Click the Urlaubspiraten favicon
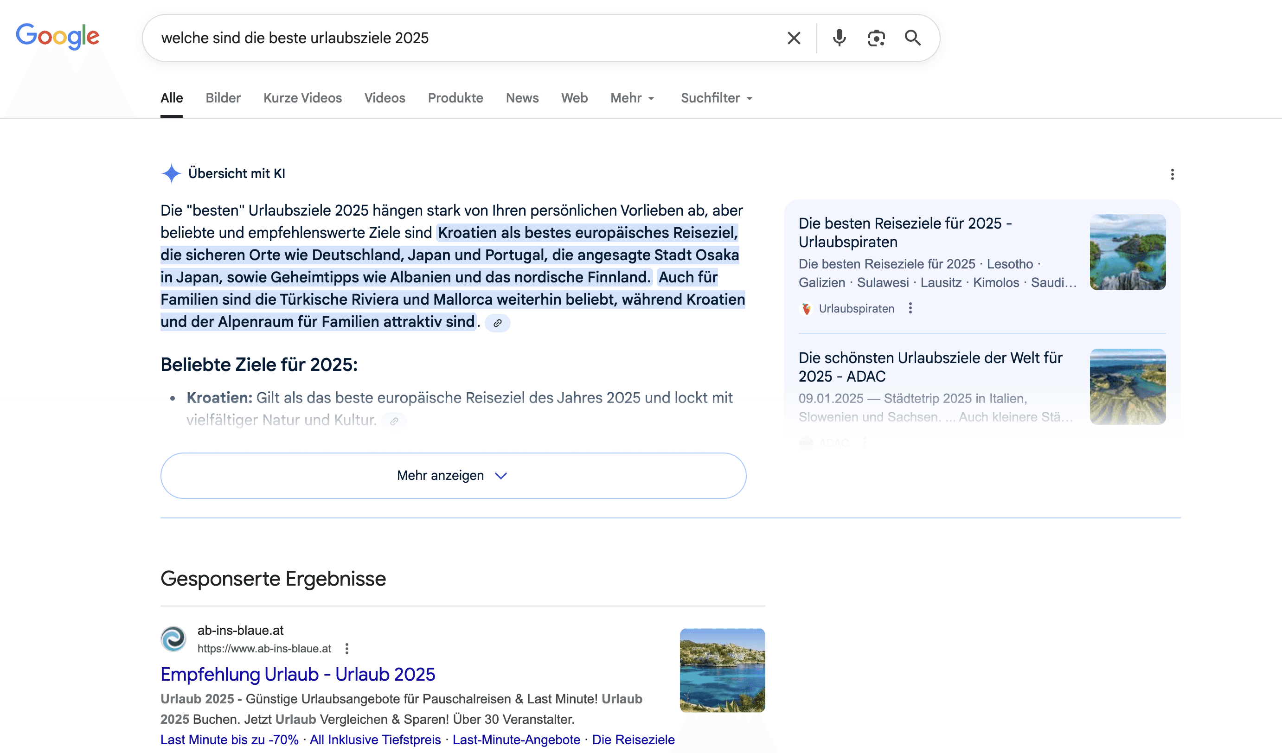This screenshot has height=753, width=1282. click(806, 309)
